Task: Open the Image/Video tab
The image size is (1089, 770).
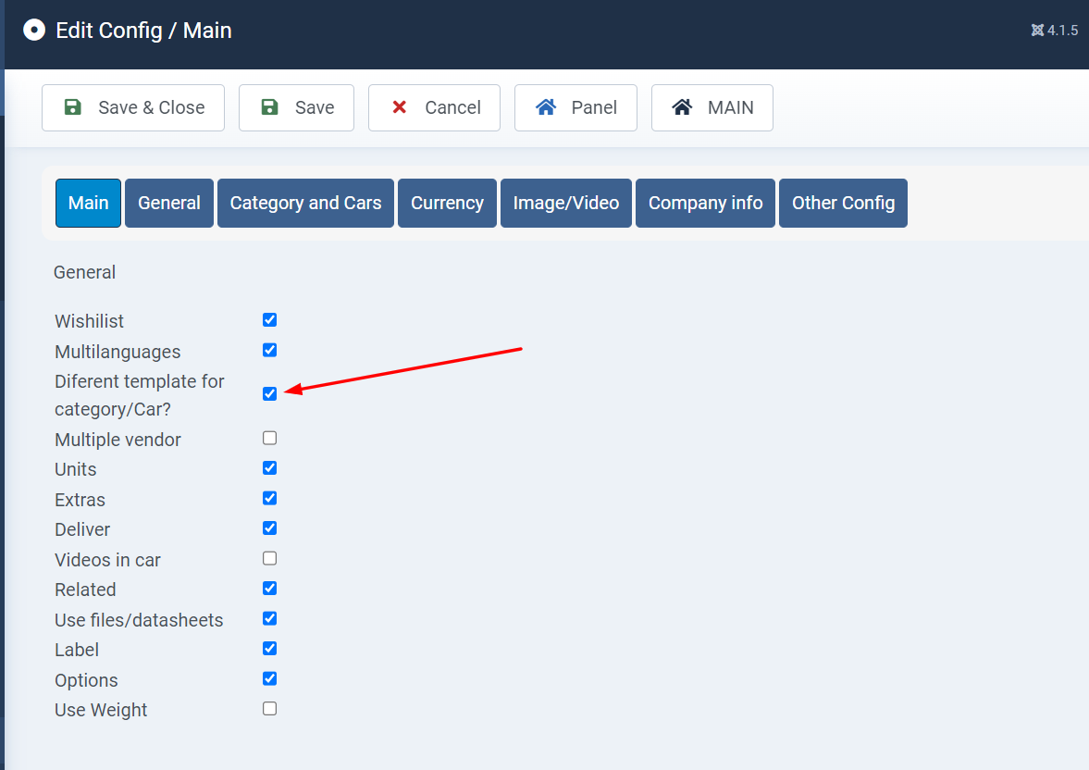Action: coord(566,203)
